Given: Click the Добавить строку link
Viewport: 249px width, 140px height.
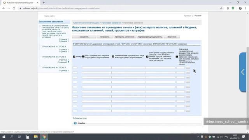Looking at the screenshot, I should coord(79,118).
